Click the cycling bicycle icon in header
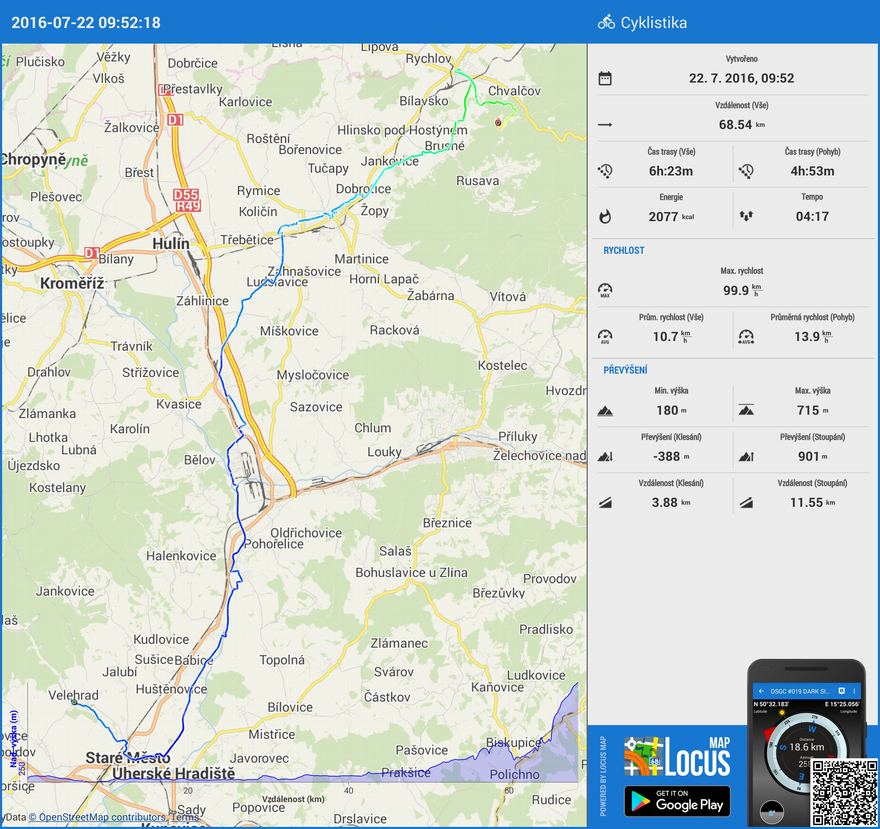Screen dimensions: 880x829 tap(606, 22)
